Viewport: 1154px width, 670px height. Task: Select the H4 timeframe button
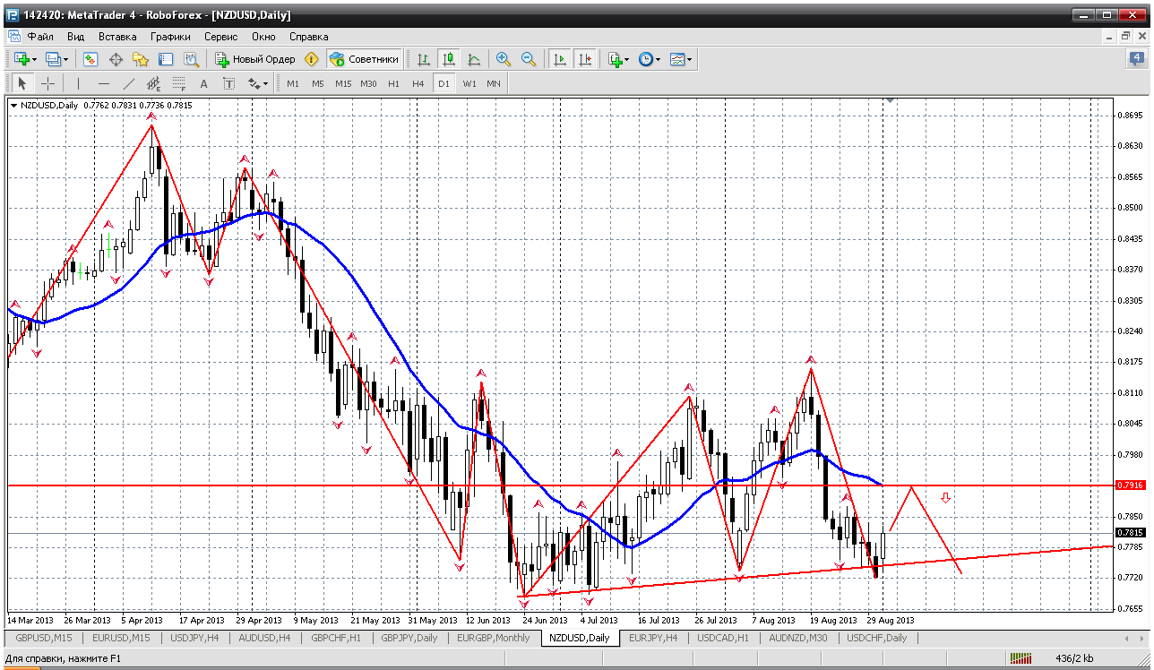(418, 83)
